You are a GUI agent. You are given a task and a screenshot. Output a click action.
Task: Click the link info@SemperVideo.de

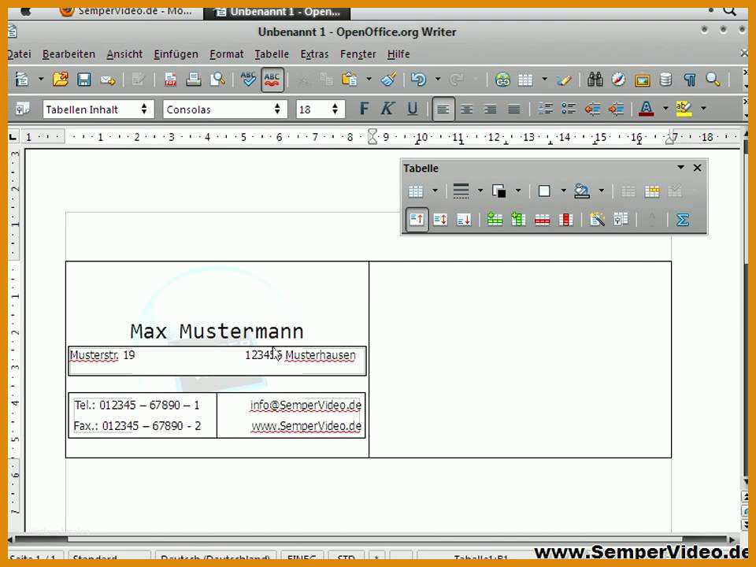306,406
